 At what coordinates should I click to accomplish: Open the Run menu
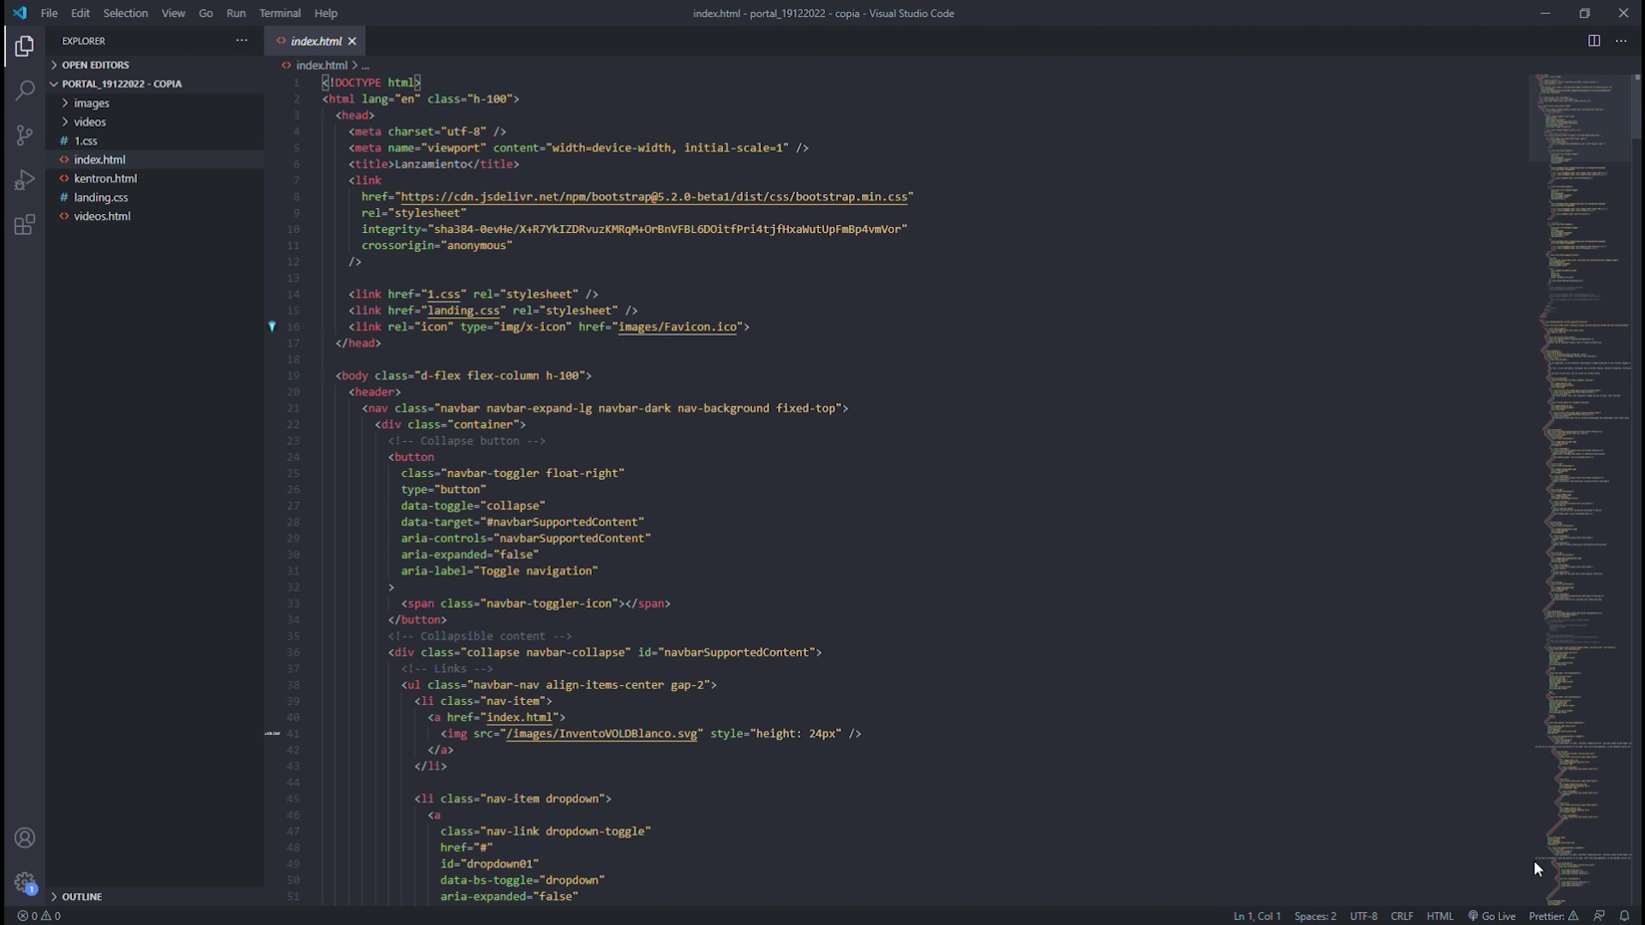(x=236, y=13)
